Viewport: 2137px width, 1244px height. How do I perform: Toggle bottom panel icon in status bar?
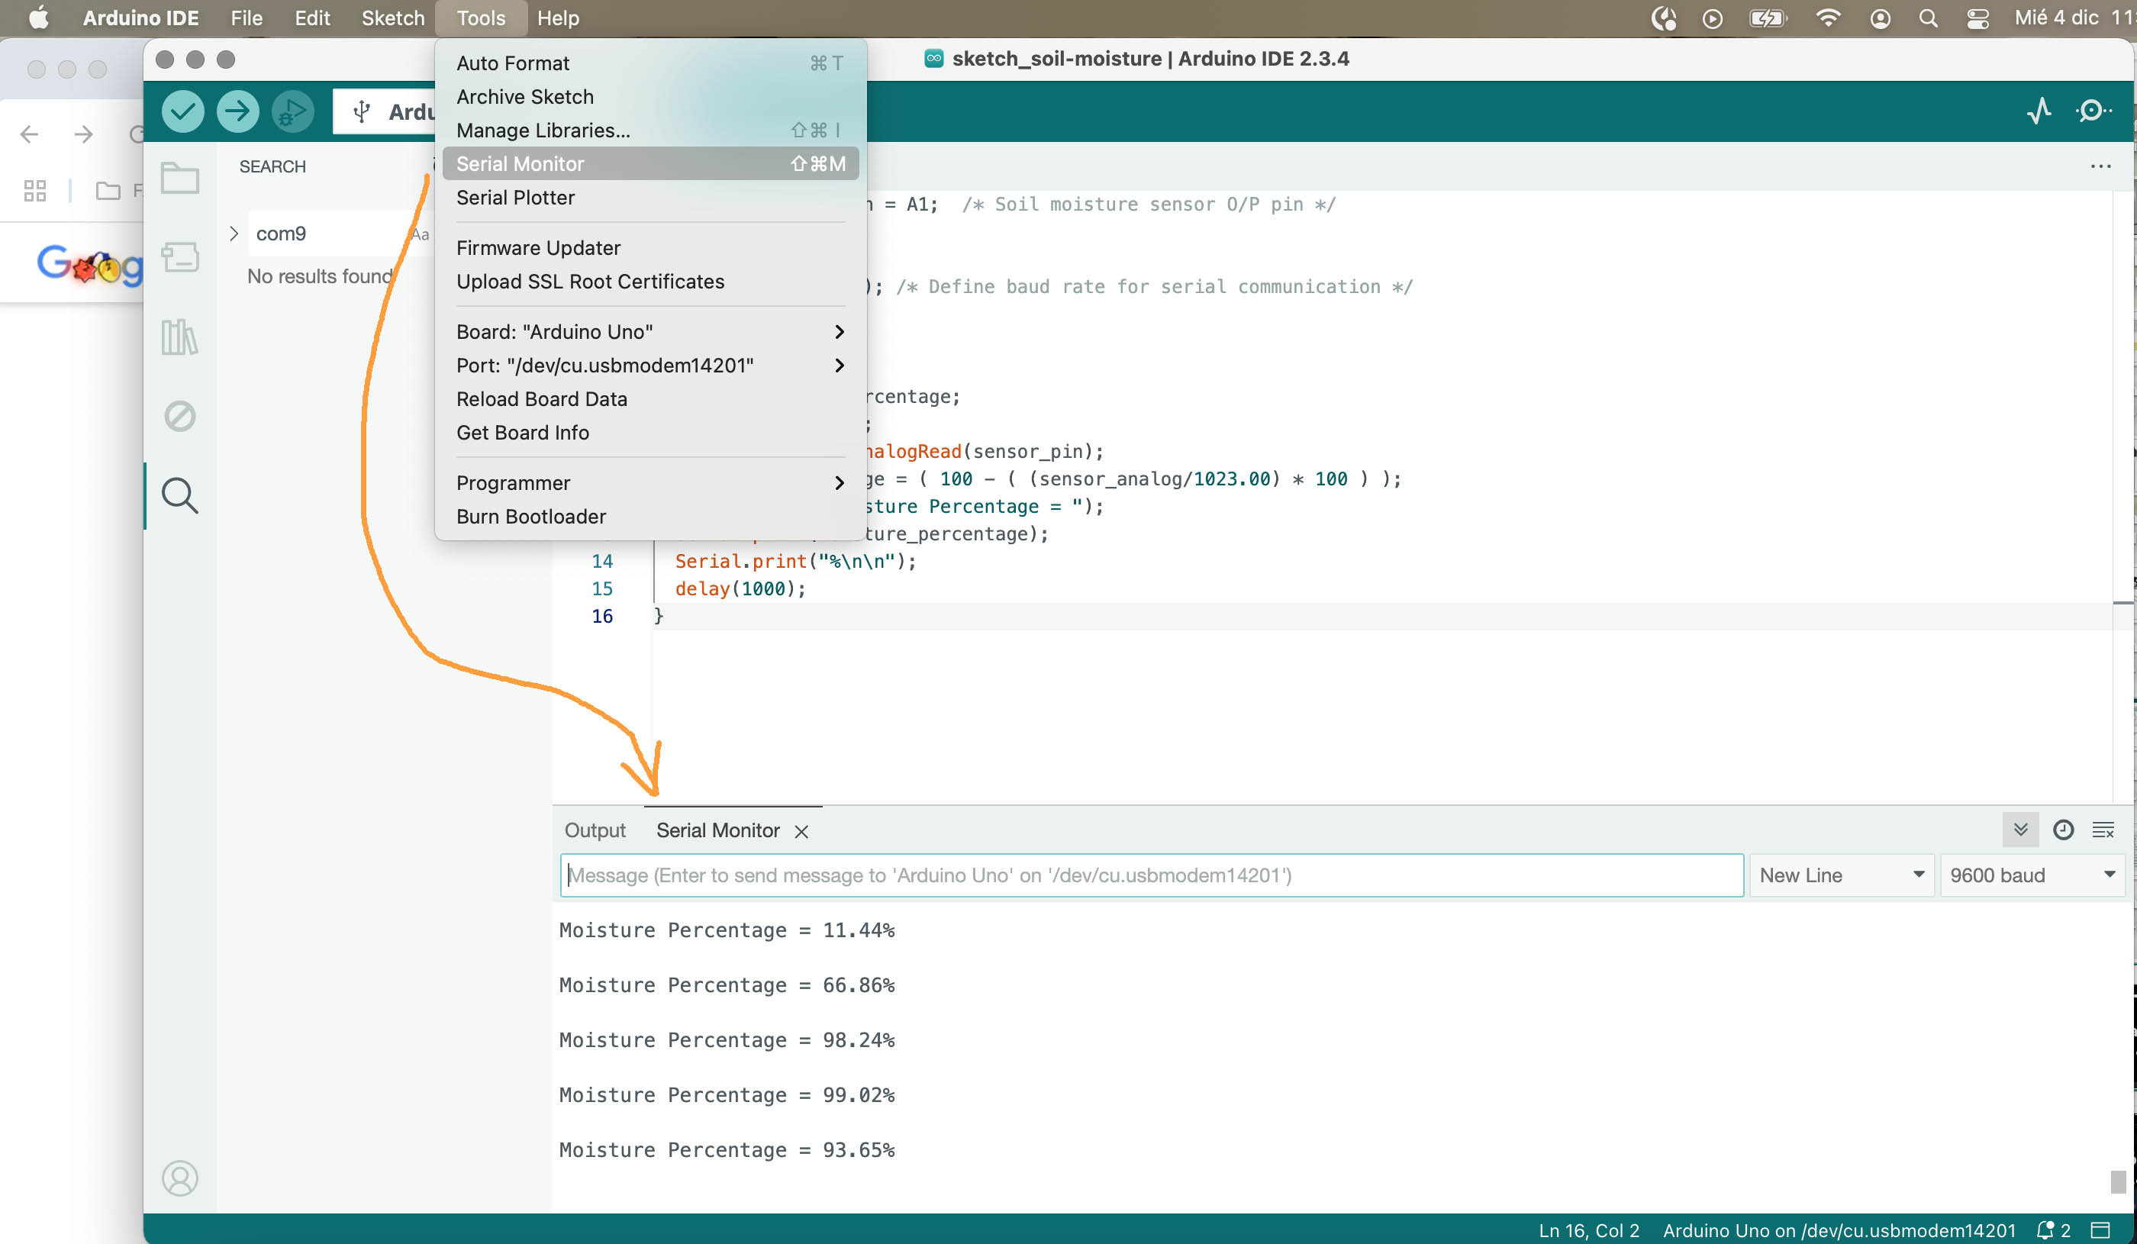[2100, 1229]
